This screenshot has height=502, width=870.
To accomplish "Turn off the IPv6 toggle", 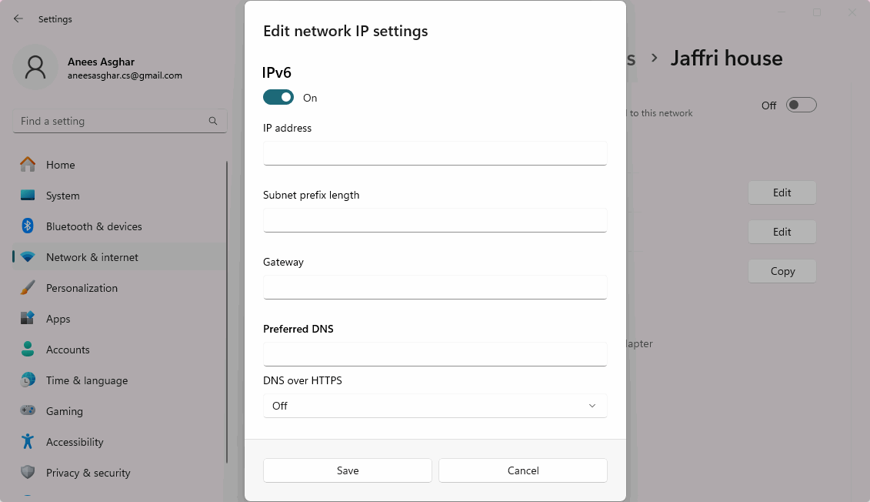I will [278, 97].
